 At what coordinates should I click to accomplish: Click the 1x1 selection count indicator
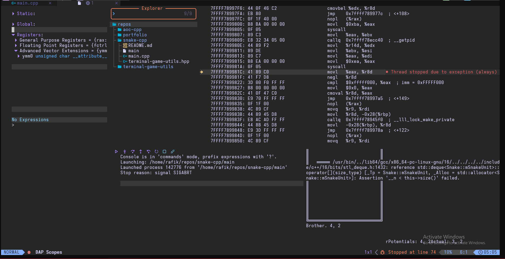pos(368,252)
